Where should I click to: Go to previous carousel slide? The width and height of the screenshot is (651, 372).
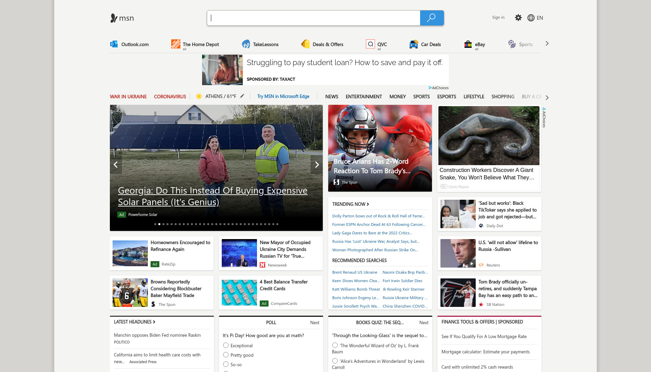[x=116, y=164]
